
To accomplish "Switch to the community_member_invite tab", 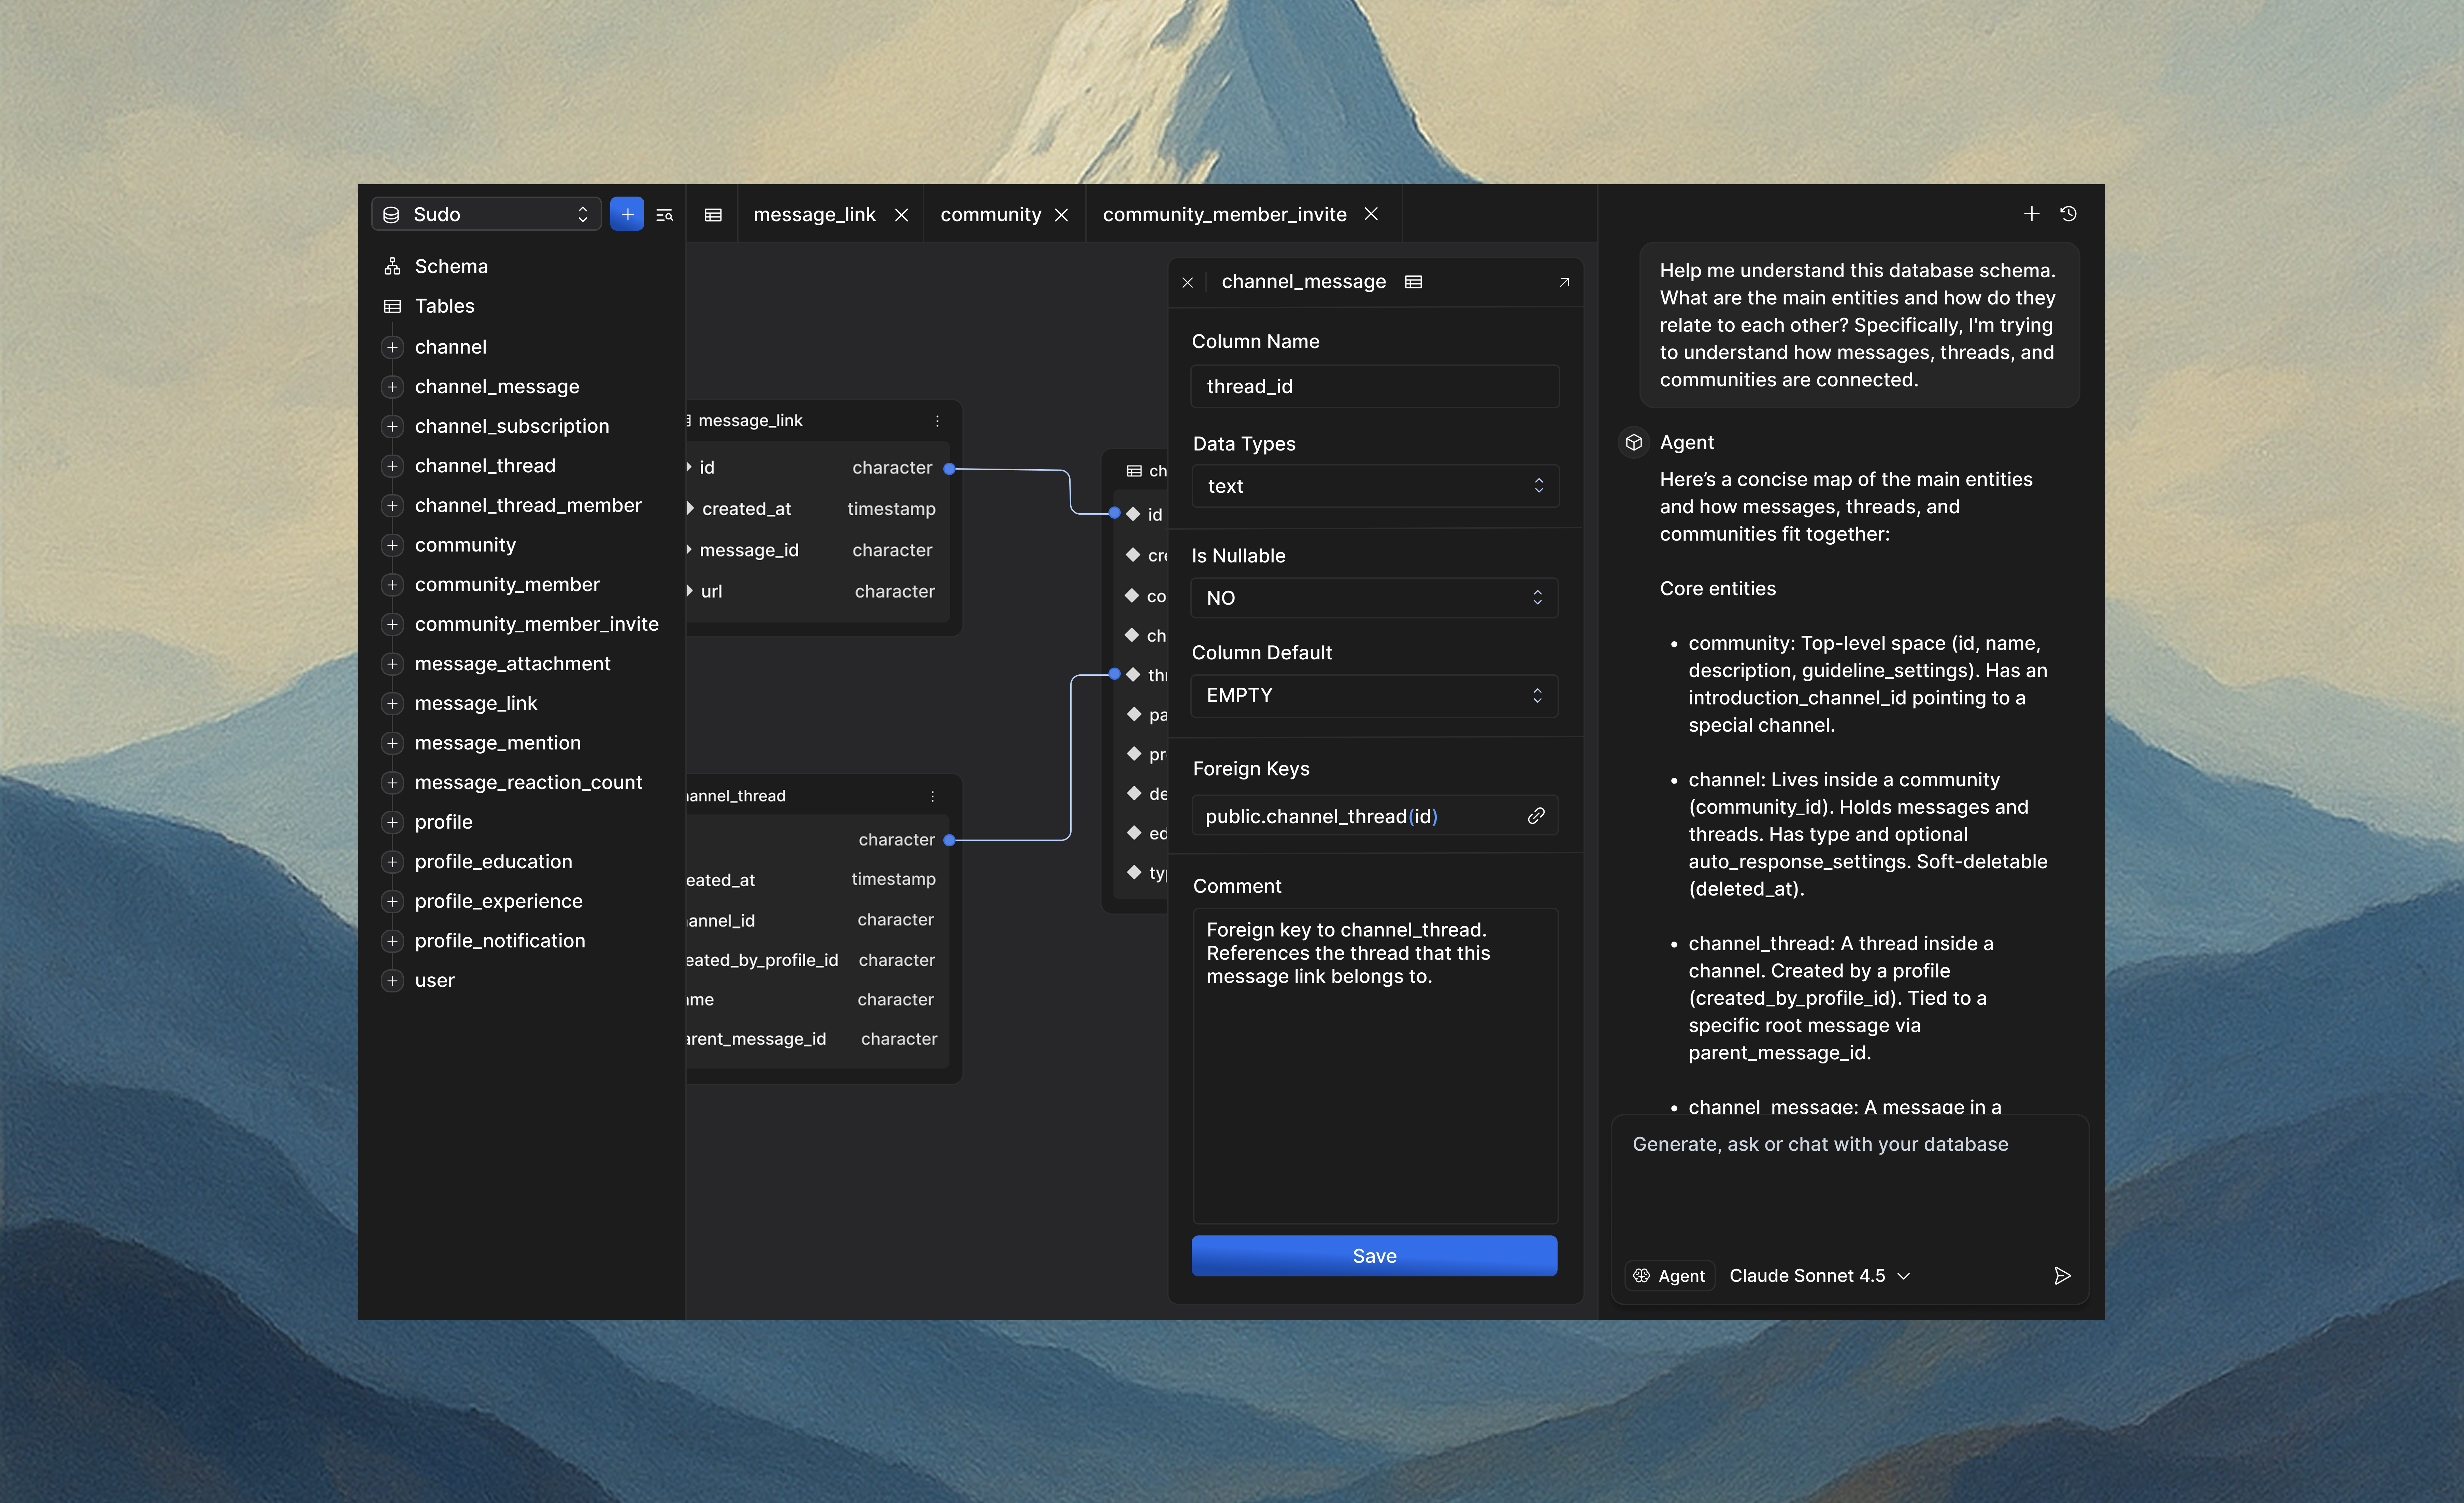I will (x=1224, y=215).
